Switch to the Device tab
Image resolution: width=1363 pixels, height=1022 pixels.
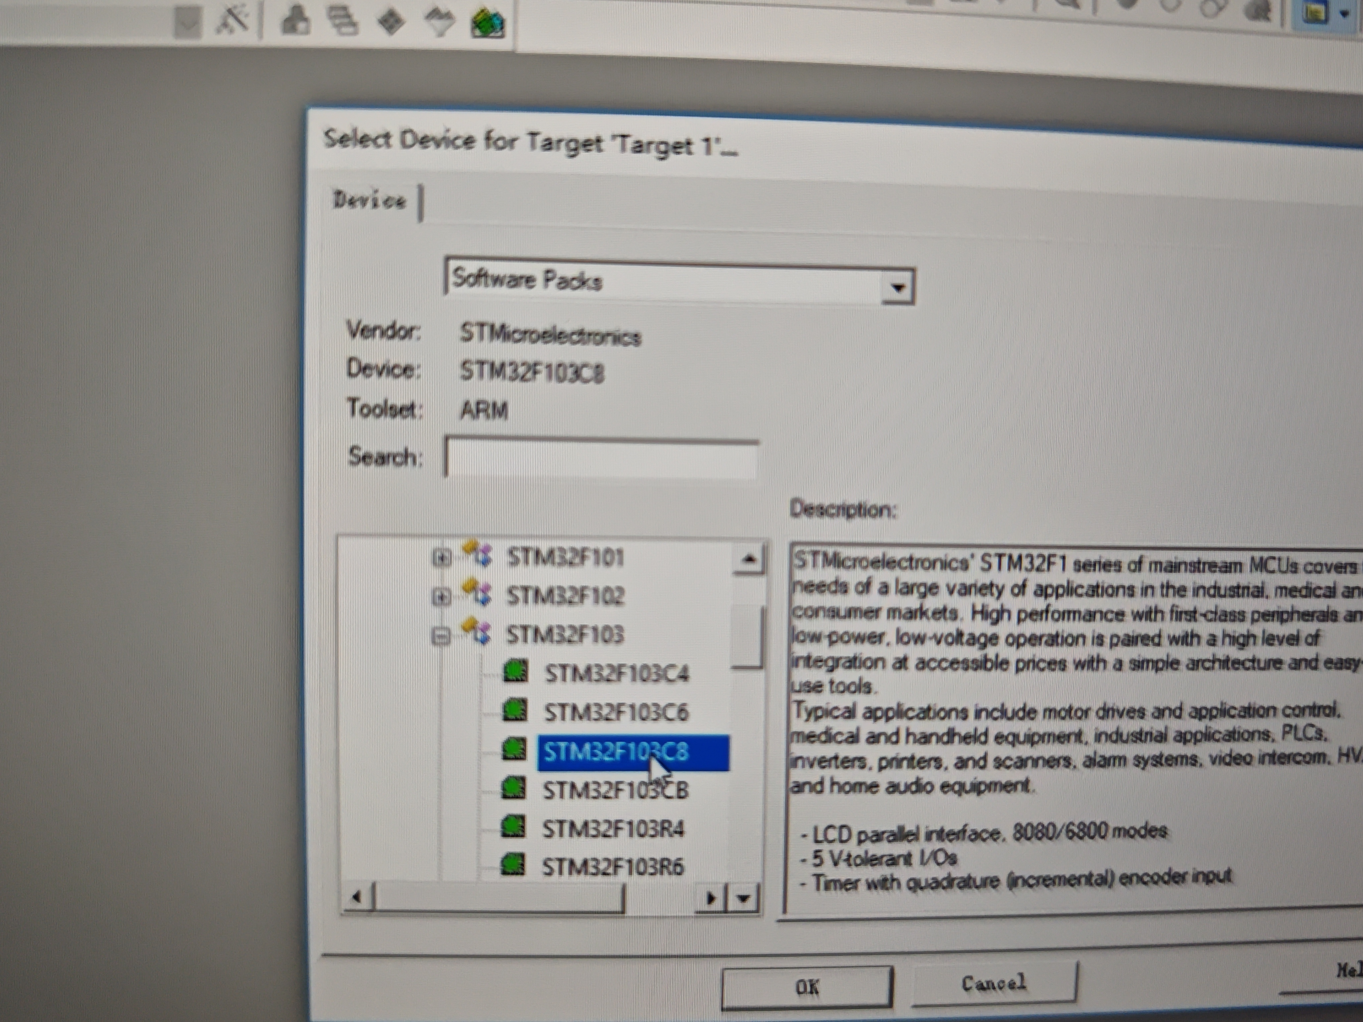point(370,200)
